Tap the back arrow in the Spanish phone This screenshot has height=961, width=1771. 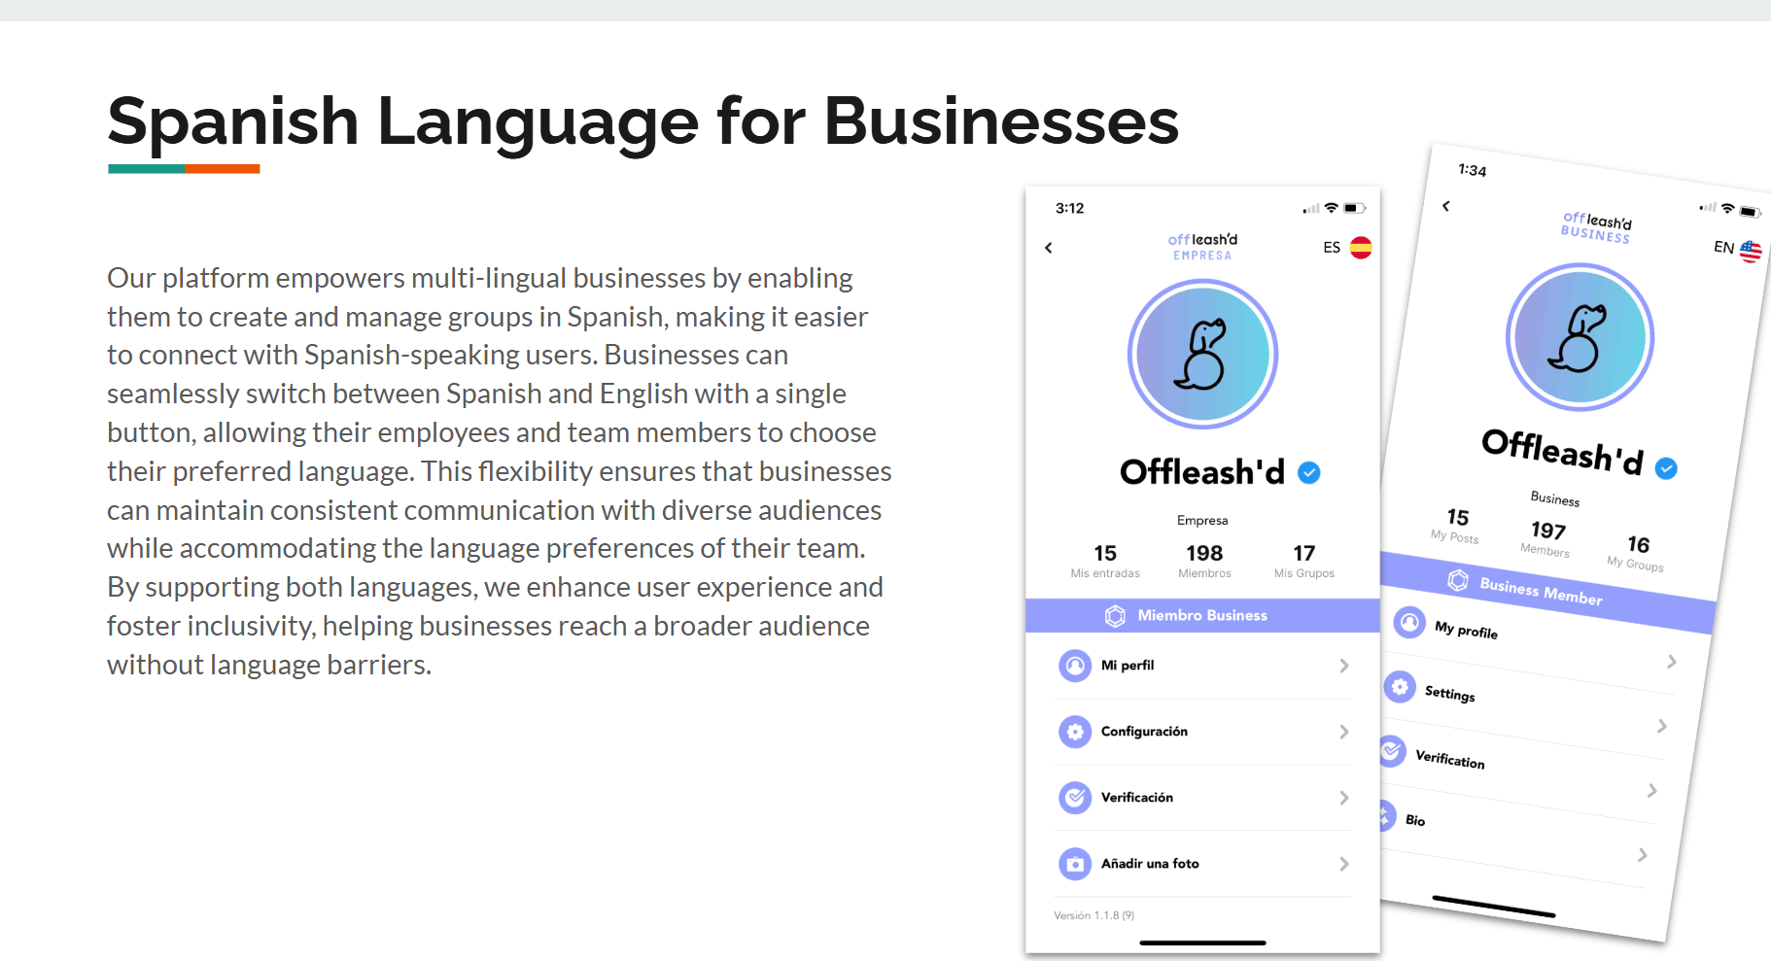[x=1048, y=248]
